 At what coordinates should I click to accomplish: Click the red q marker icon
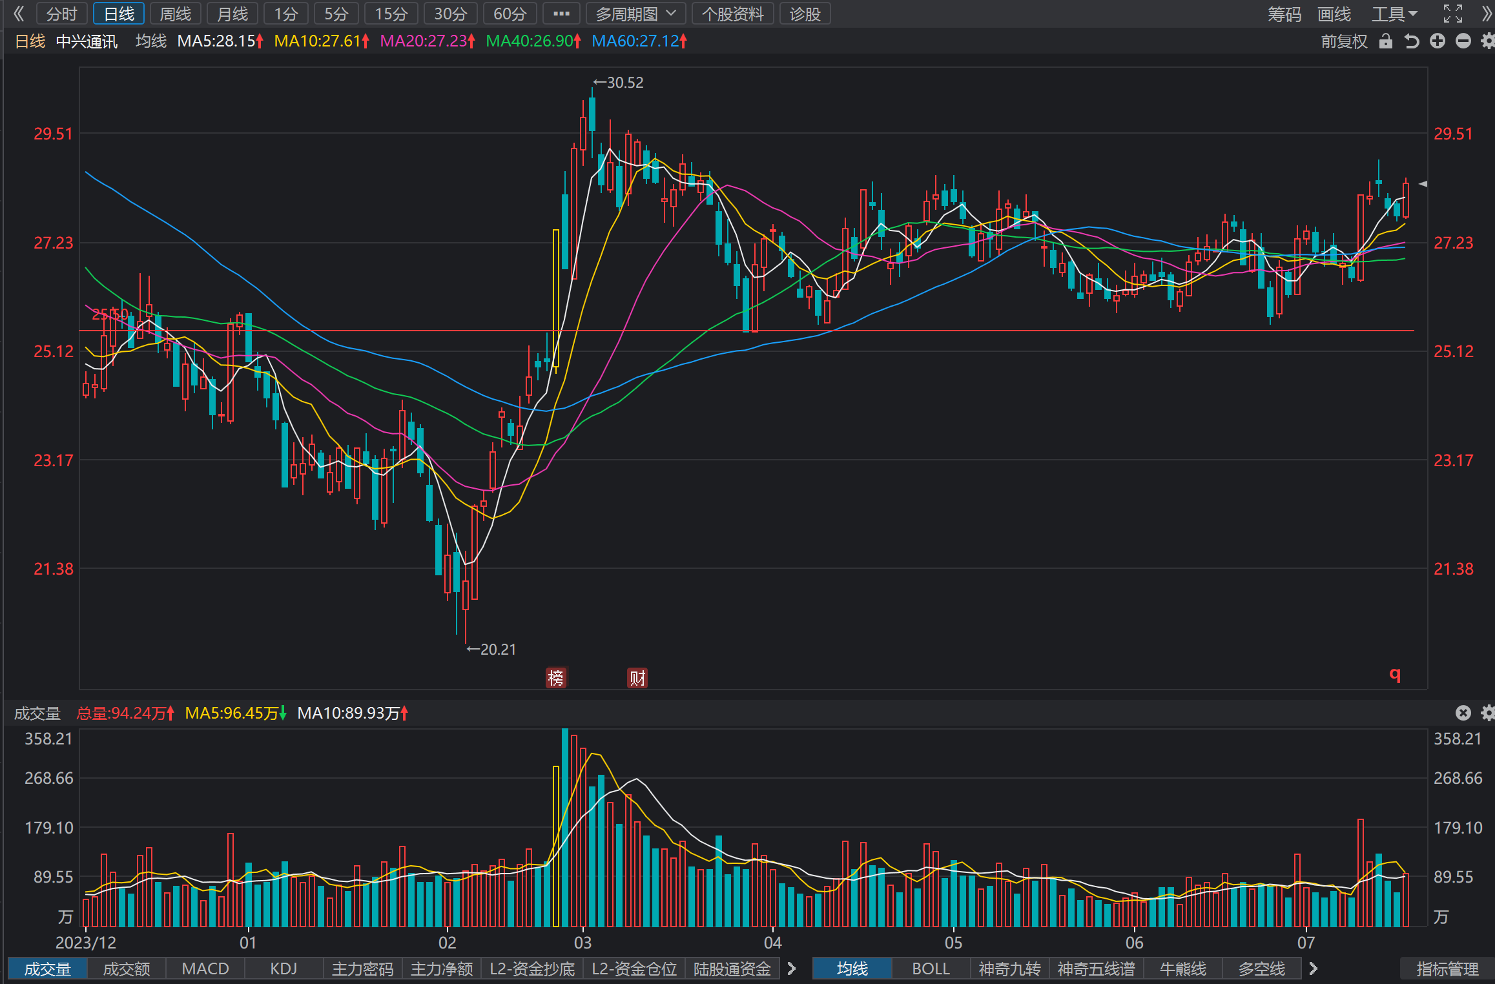(1395, 675)
